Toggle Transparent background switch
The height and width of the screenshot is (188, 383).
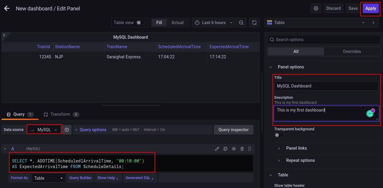(x=279, y=135)
